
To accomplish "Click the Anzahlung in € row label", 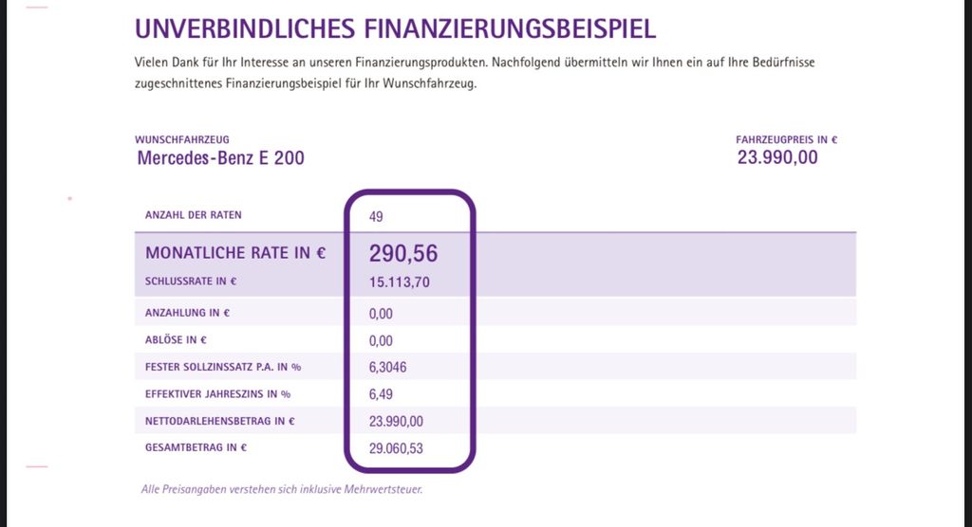I will coord(188,313).
